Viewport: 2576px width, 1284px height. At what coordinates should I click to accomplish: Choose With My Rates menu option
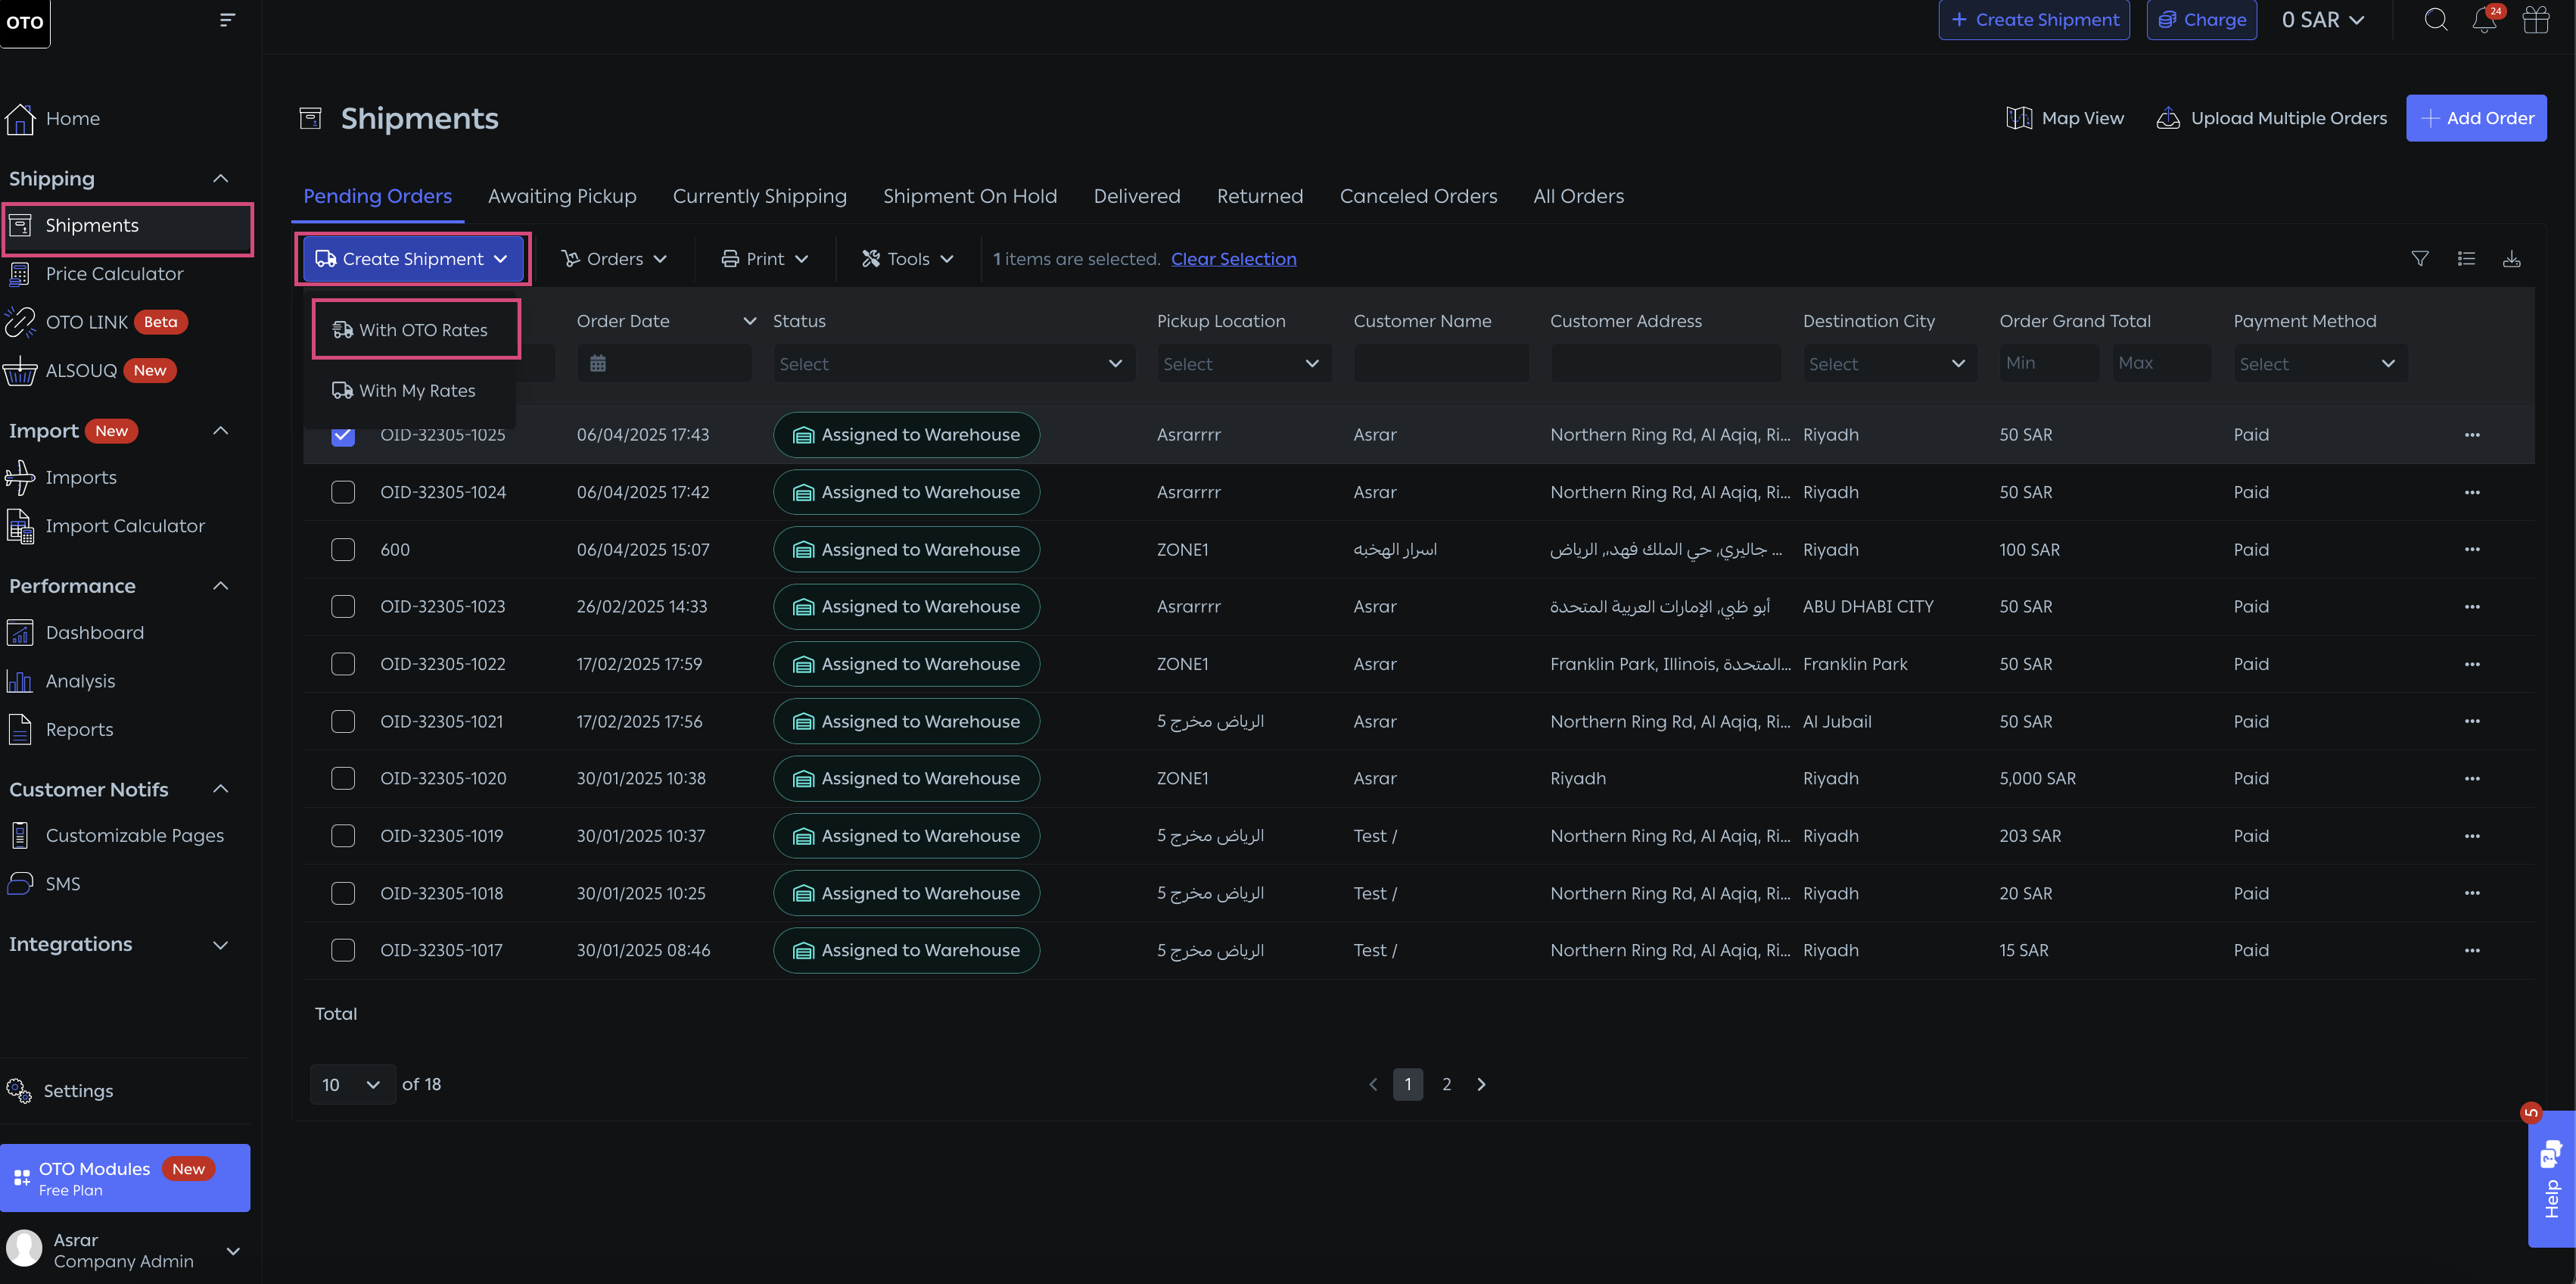click(416, 391)
